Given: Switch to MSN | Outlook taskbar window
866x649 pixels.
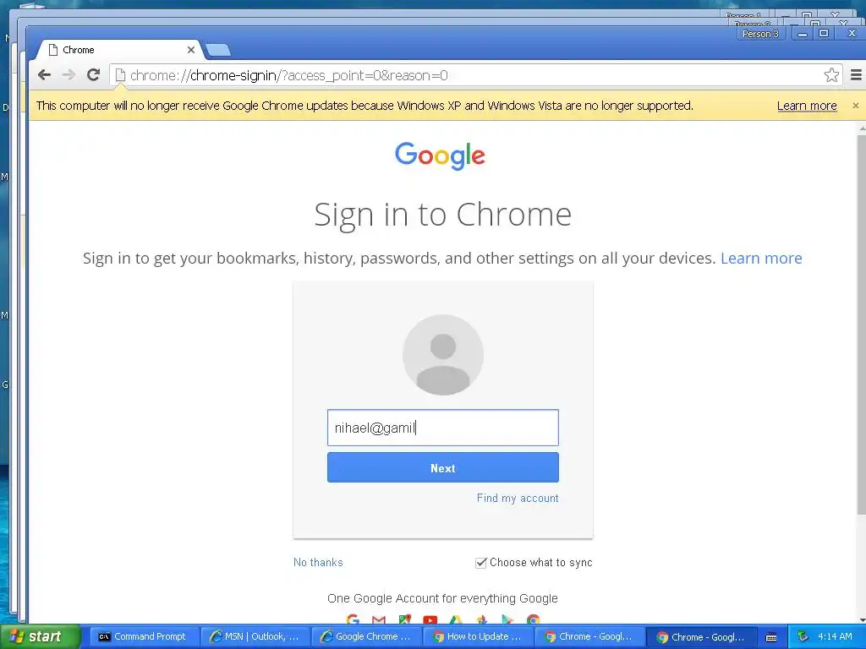Looking at the screenshot, I should point(255,636).
